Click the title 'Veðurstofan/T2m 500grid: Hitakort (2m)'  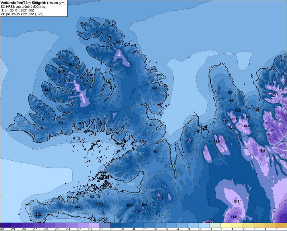33,3
